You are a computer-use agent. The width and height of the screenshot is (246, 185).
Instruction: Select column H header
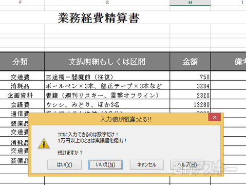pyautogui.click(x=190, y=3)
